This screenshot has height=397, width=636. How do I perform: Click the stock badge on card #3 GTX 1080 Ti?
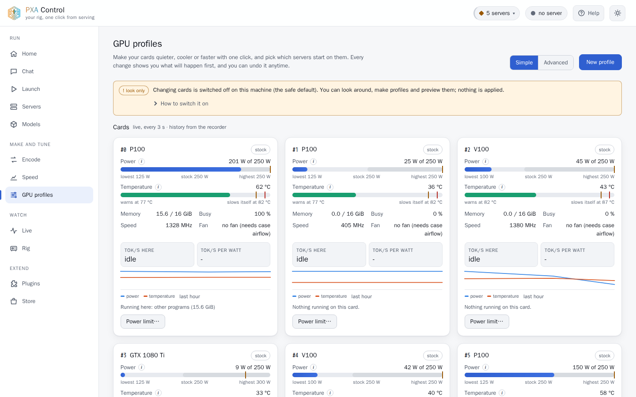[x=261, y=356]
